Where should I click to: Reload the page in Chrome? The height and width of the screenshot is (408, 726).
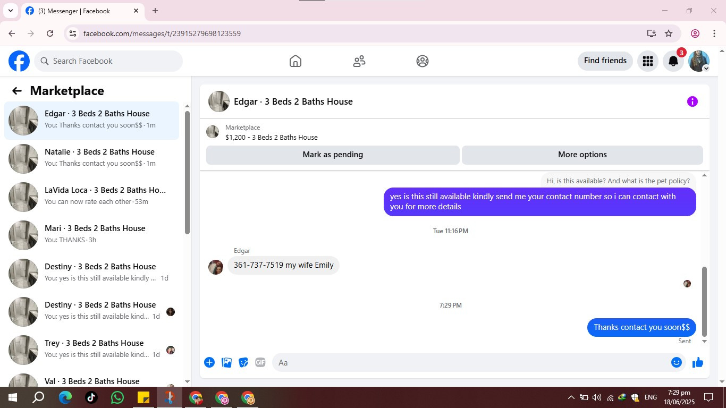click(50, 33)
